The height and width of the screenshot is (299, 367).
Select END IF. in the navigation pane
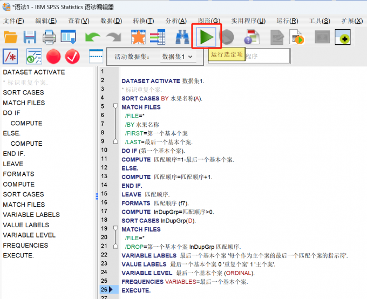14,154
